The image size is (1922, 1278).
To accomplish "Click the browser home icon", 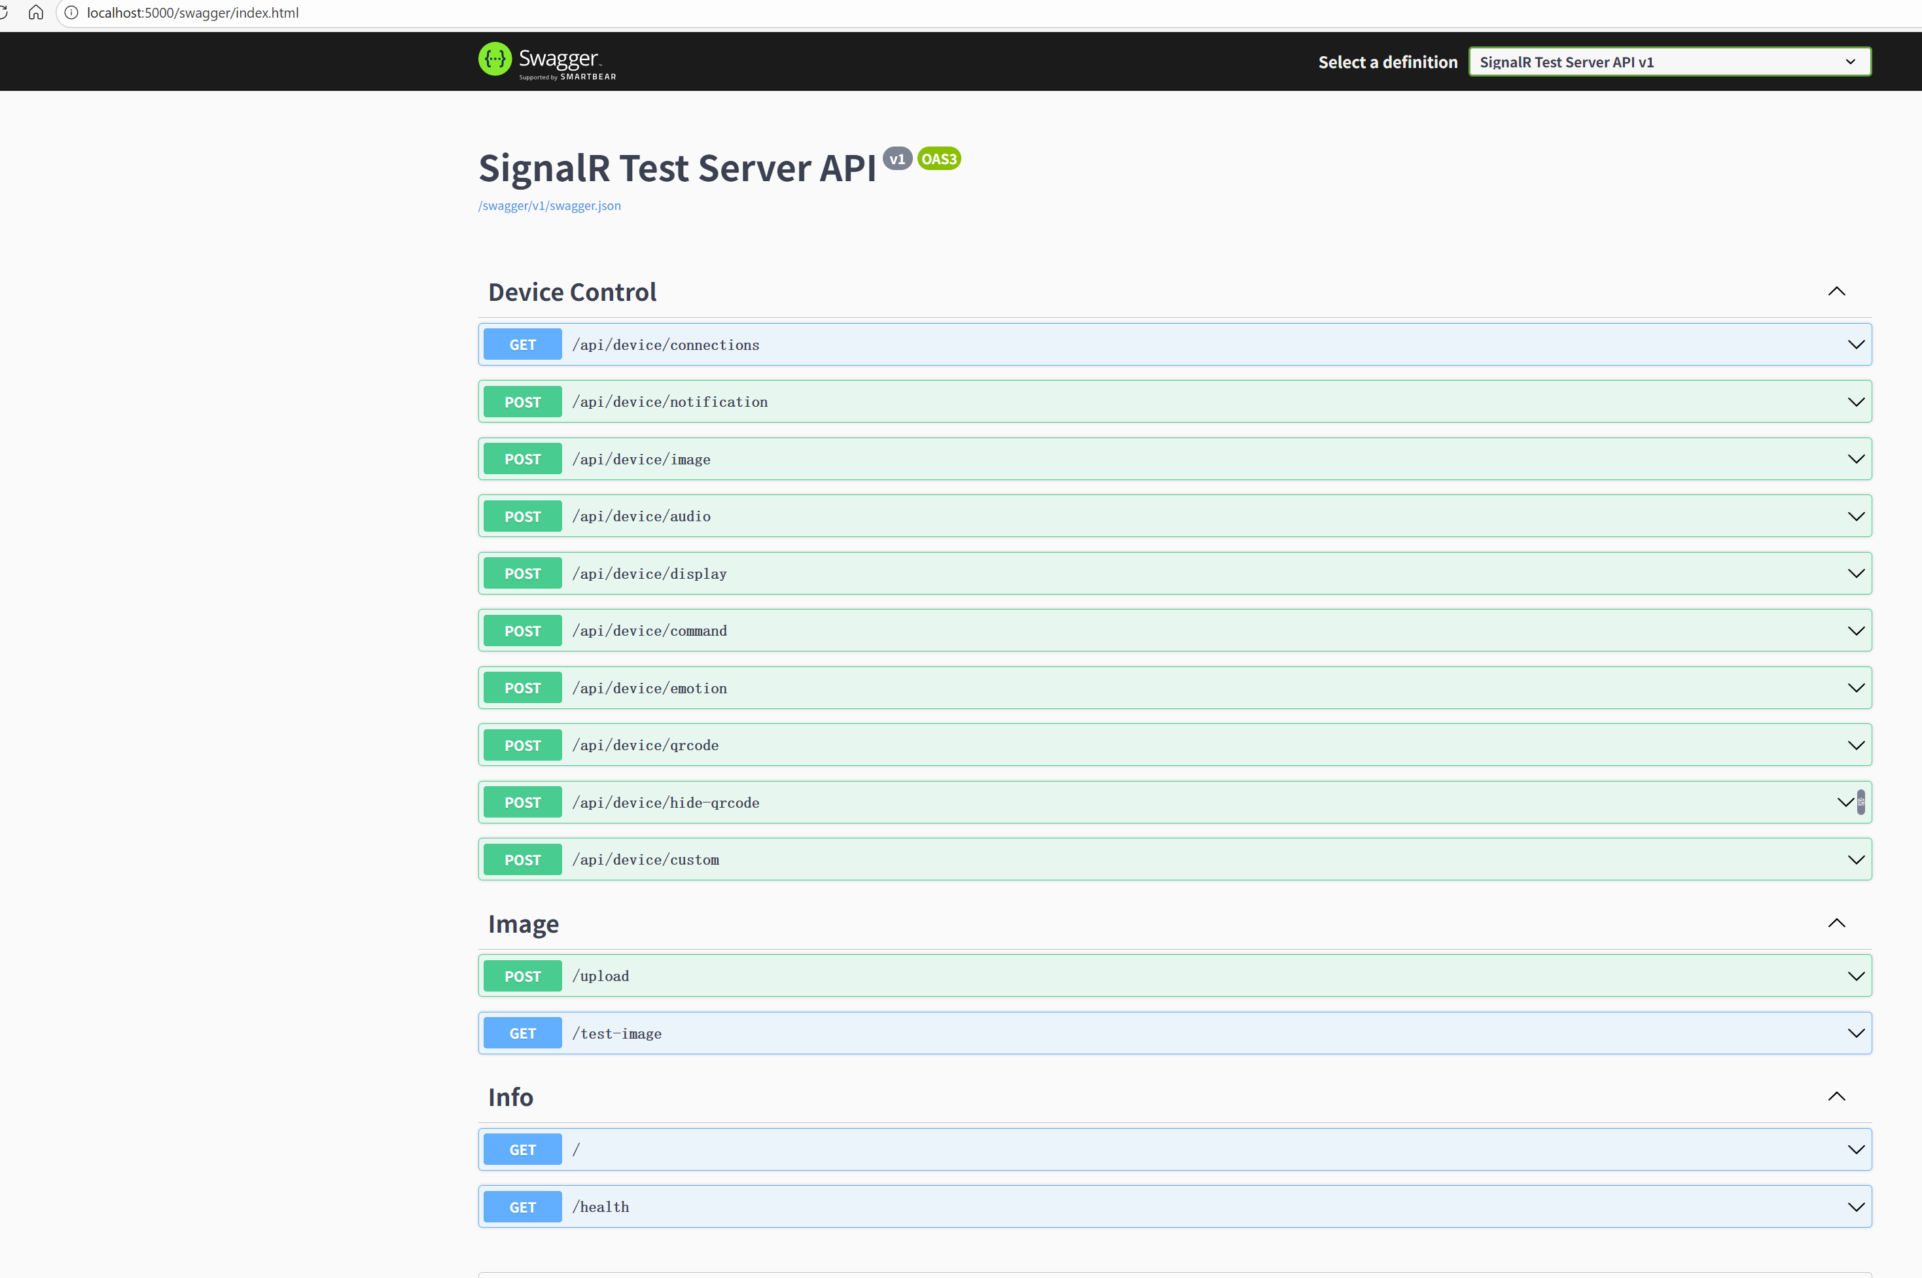I will (x=36, y=12).
